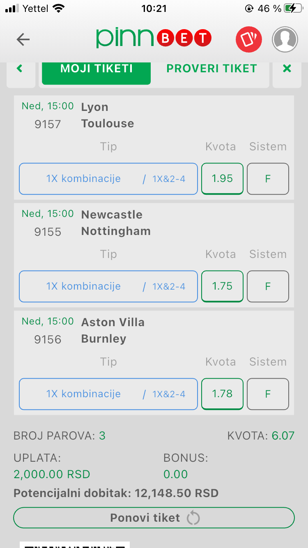Screen dimensions: 308x548
Task: Open the user profile avatar
Action: click(285, 39)
